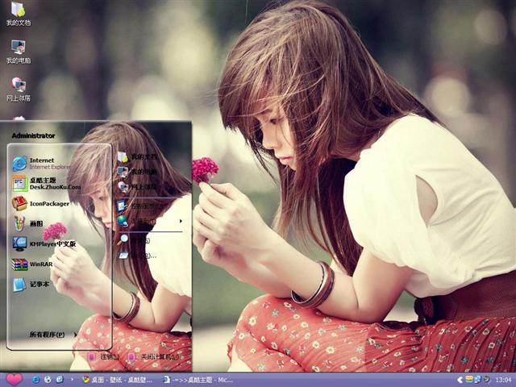The height and width of the screenshot is (387, 516).
Task: Click the pink heart Start button
Action: click(14, 379)
